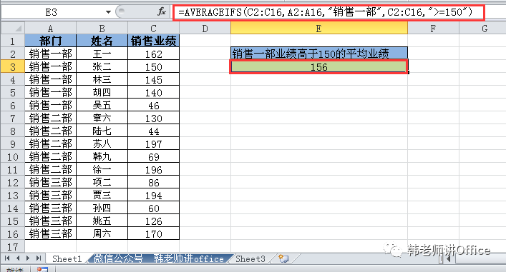Select column C header
506x272 pixels.
[154, 29]
